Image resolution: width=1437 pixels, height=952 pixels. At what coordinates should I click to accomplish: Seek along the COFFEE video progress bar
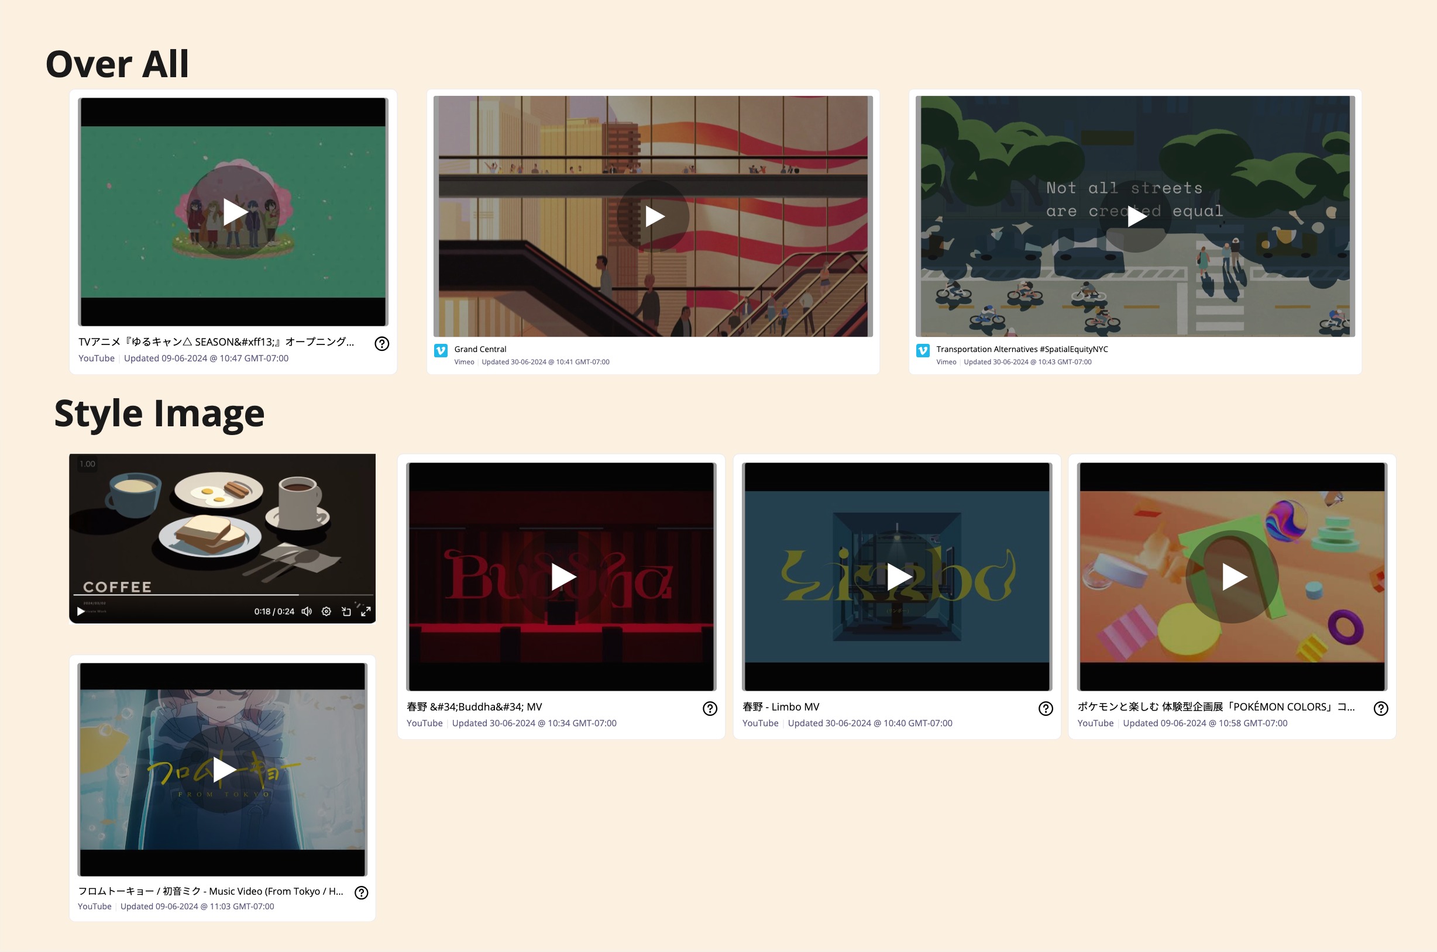click(x=222, y=595)
